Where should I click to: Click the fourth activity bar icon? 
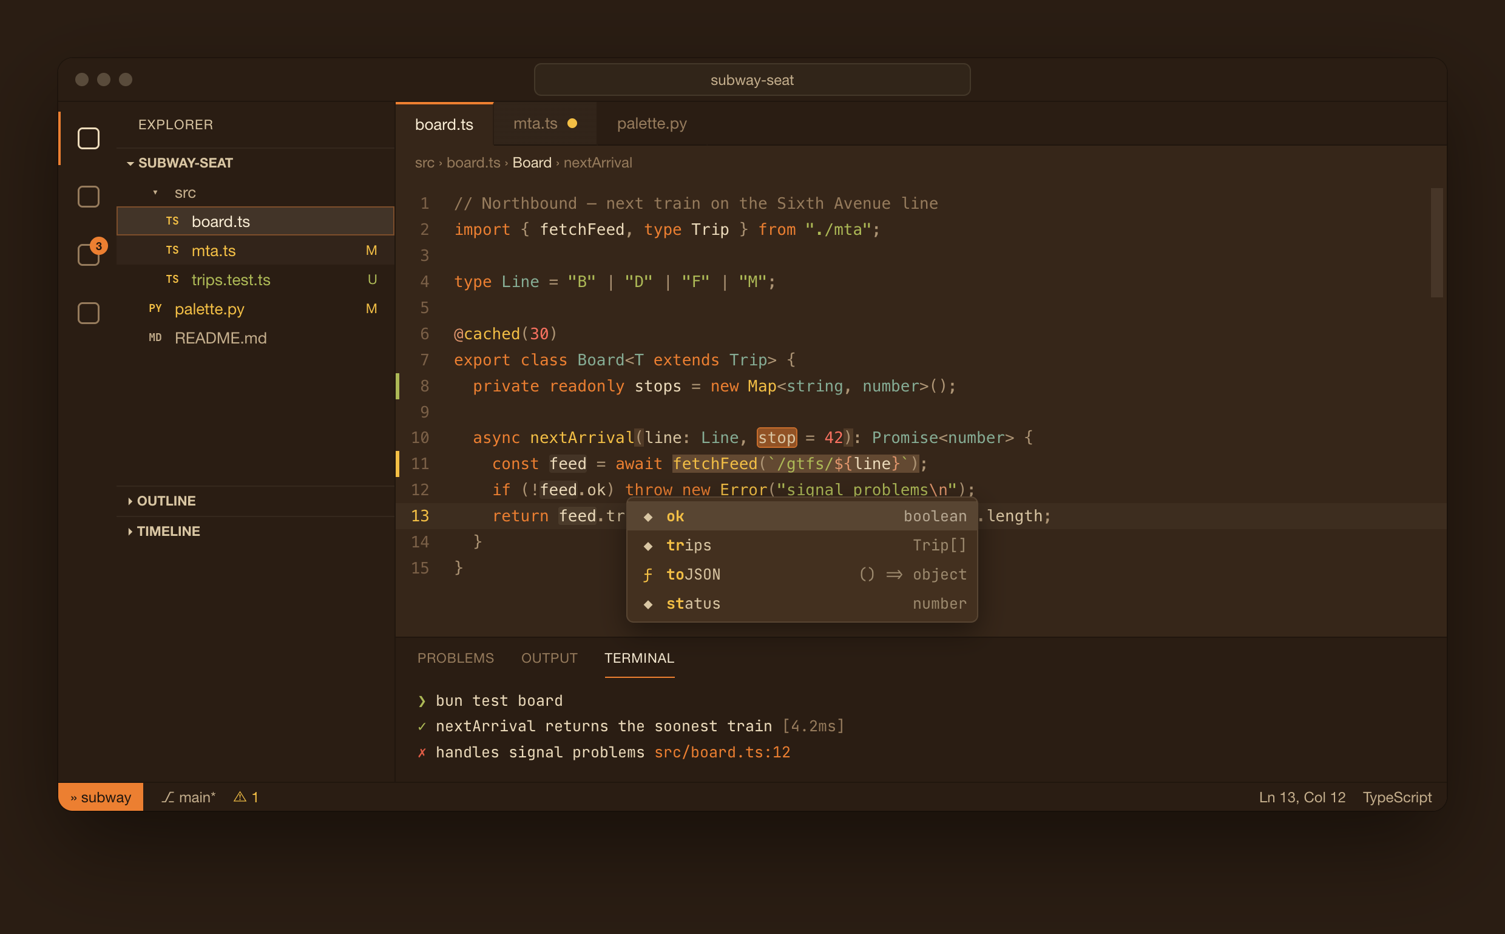[x=89, y=313]
